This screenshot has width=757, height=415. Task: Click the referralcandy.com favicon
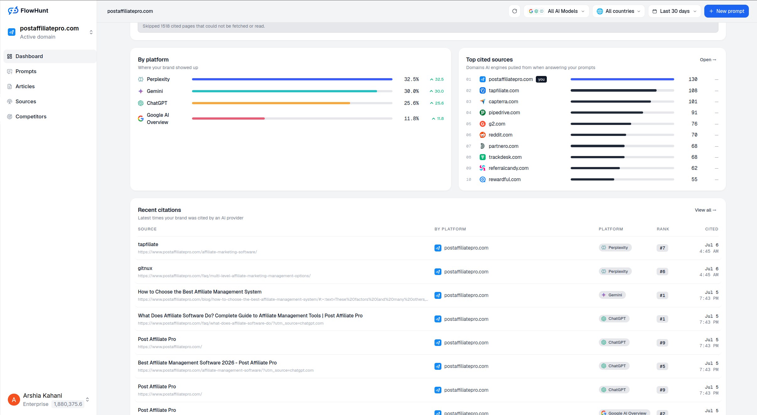482,168
